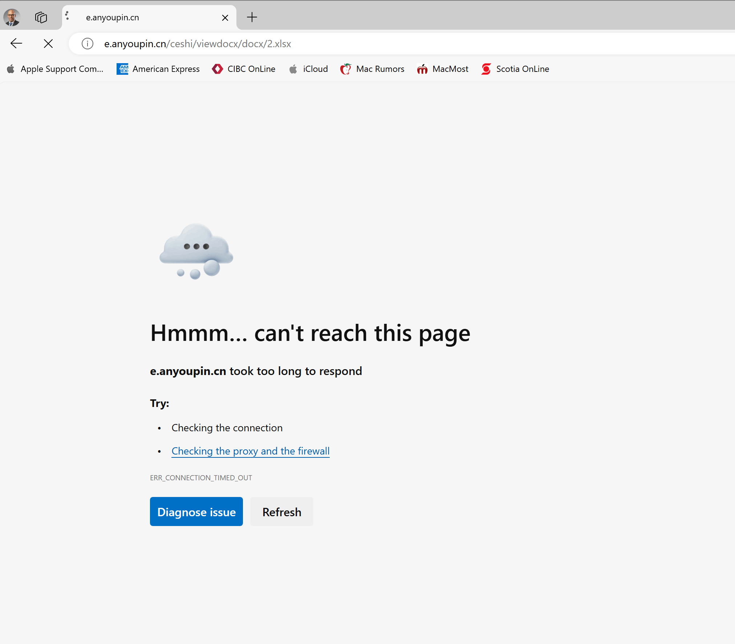Click the back arrow button
The width and height of the screenshot is (735, 644).
pos(16,44)
